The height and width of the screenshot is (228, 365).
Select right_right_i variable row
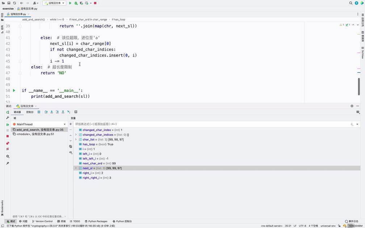click(x=217, y=178)
